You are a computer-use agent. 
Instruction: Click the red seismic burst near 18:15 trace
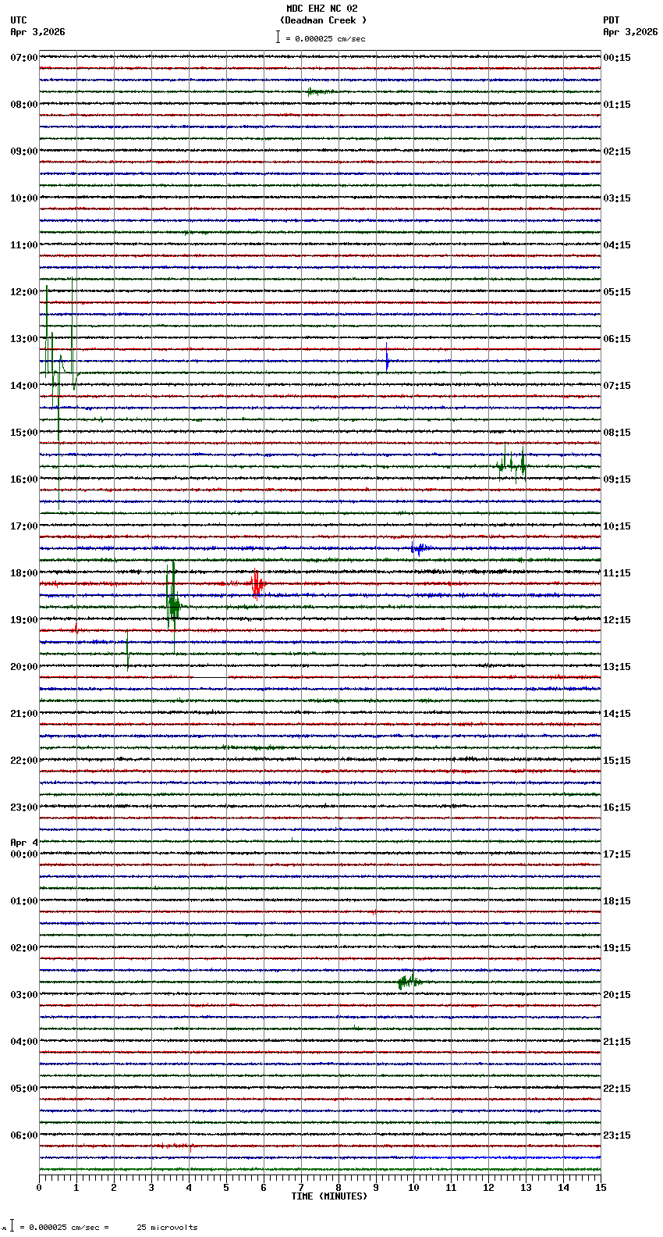(x=257, y=583)
